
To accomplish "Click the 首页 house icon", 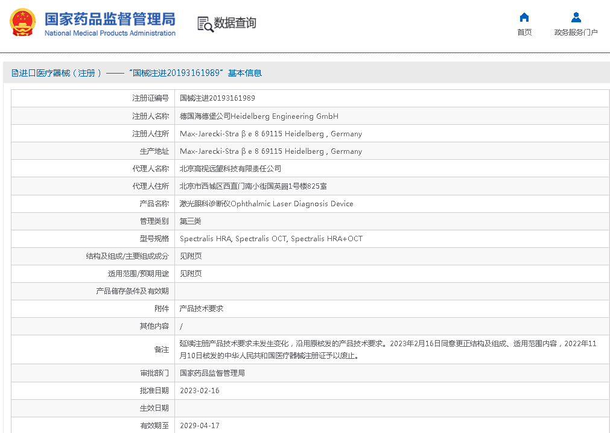I will click(x=524, y=17).
